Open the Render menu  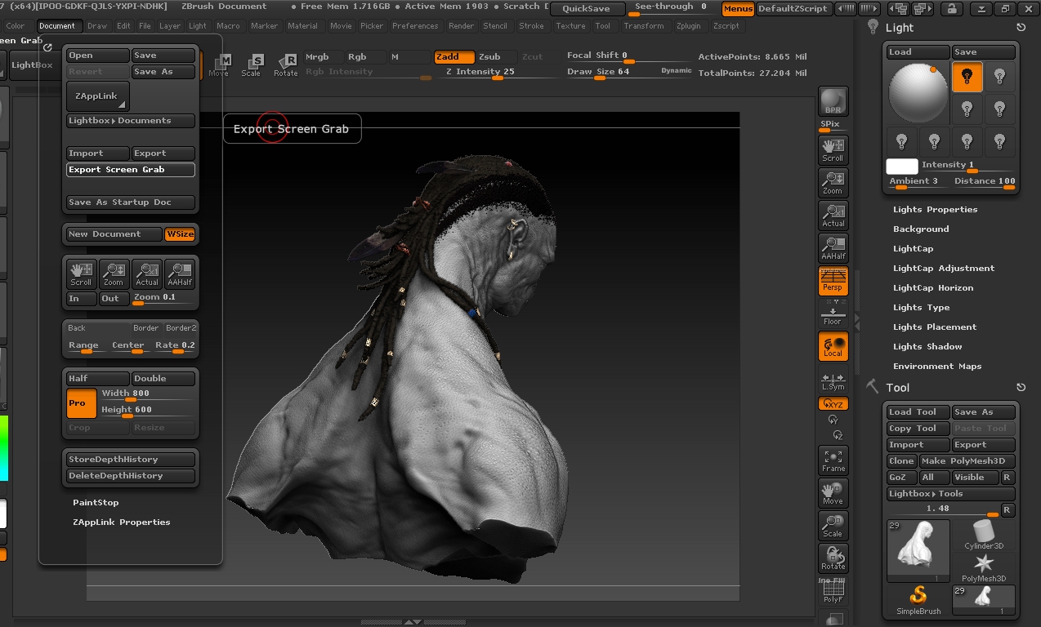[461, 26]
